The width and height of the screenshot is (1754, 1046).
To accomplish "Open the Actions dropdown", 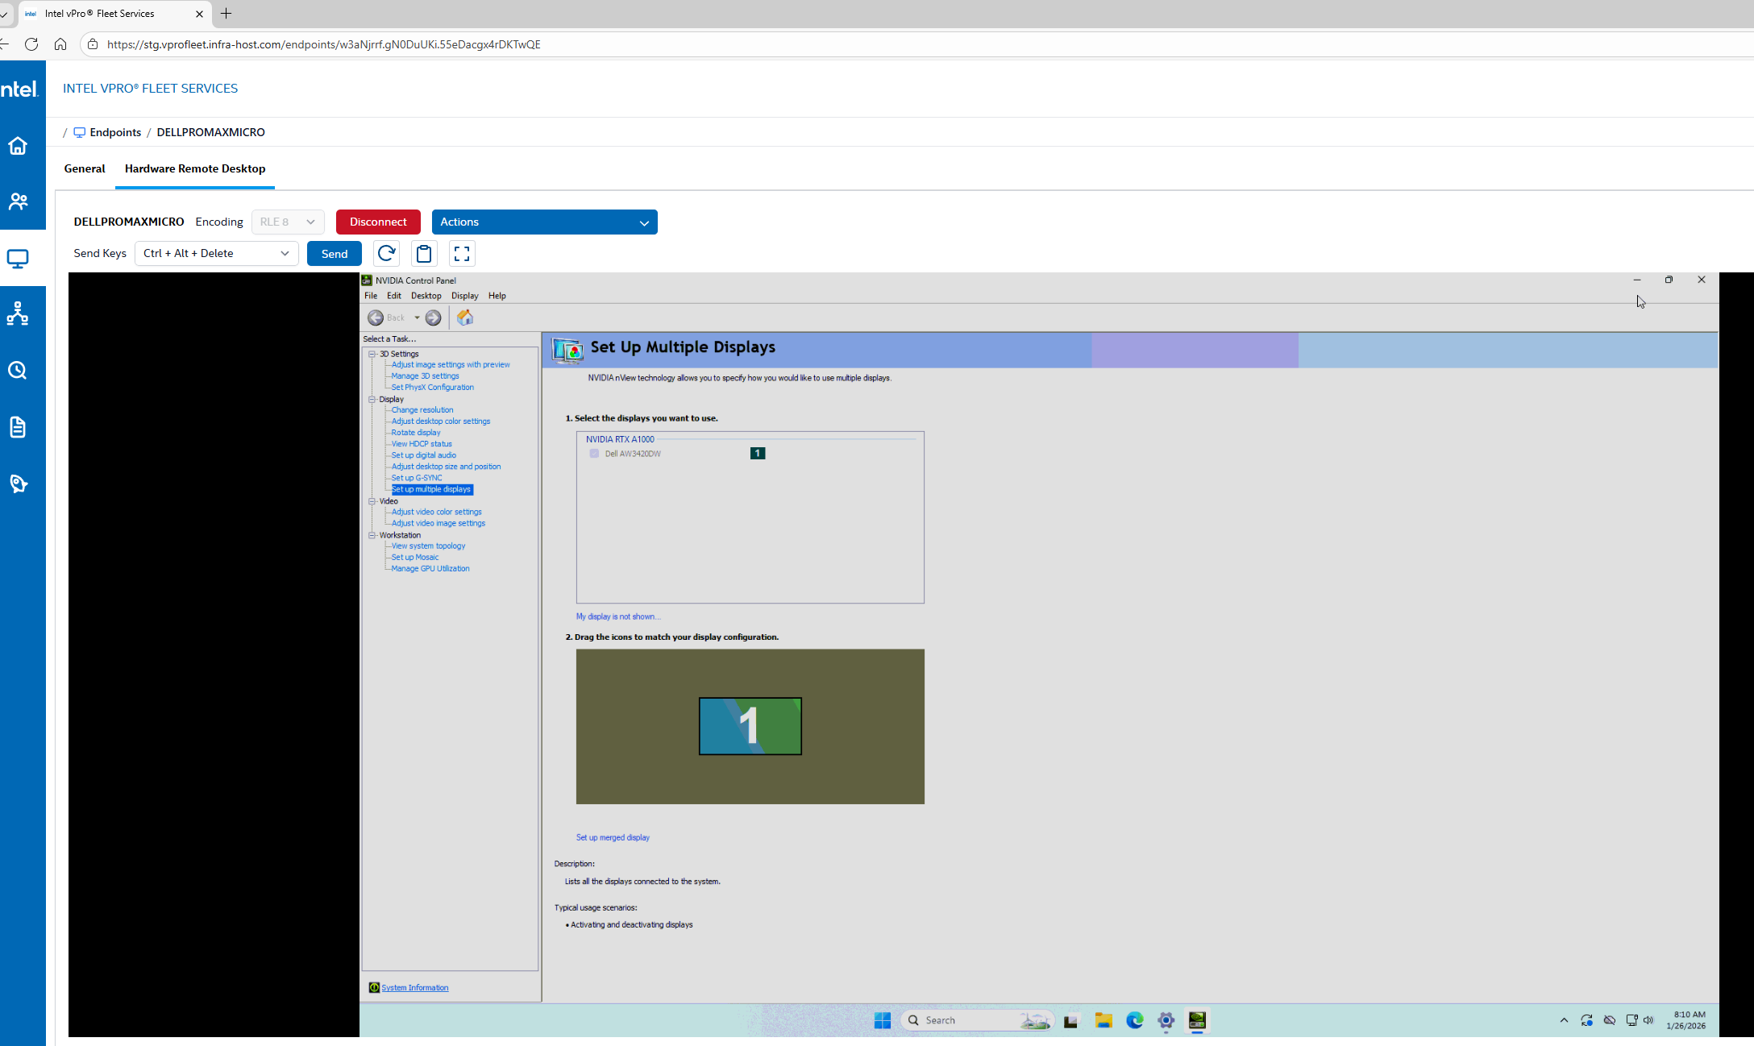I will click(545, 222).
